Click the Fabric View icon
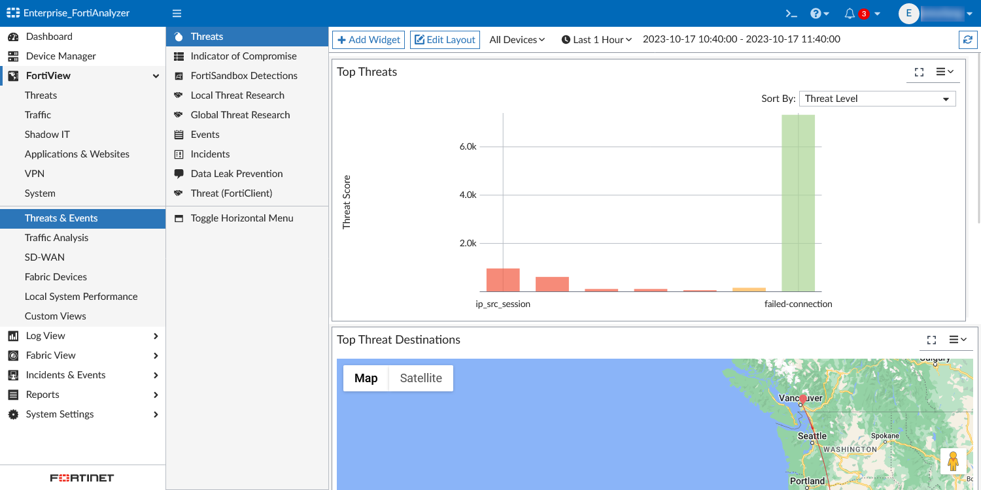 13,355
